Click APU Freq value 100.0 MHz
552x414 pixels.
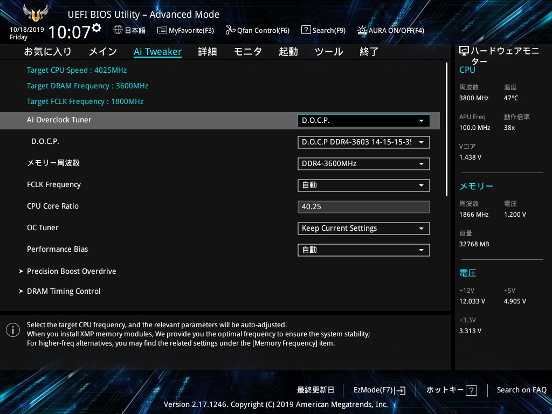[x=474, y=128]
